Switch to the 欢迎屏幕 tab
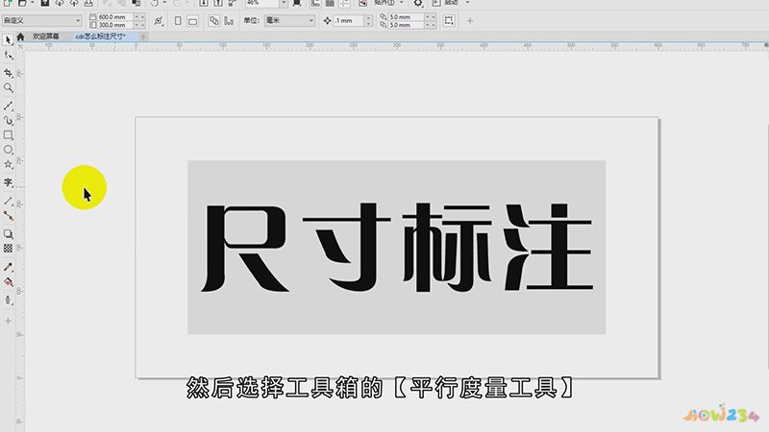The height and width of the screenshot is (432, 769). point(45,36)
